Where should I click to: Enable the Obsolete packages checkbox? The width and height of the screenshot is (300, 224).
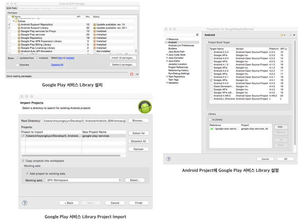[17, 65]
